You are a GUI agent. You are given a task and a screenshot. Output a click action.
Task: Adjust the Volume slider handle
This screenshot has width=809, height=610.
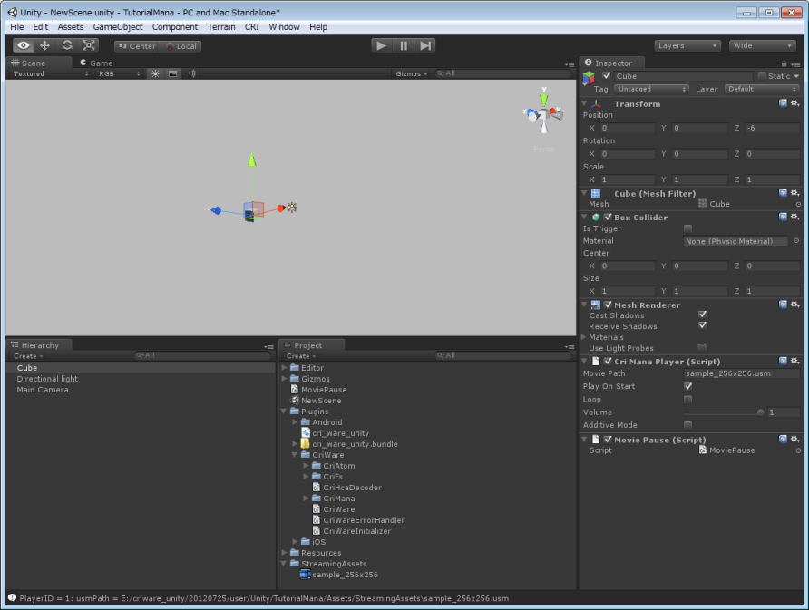click(x=761, y=412)
